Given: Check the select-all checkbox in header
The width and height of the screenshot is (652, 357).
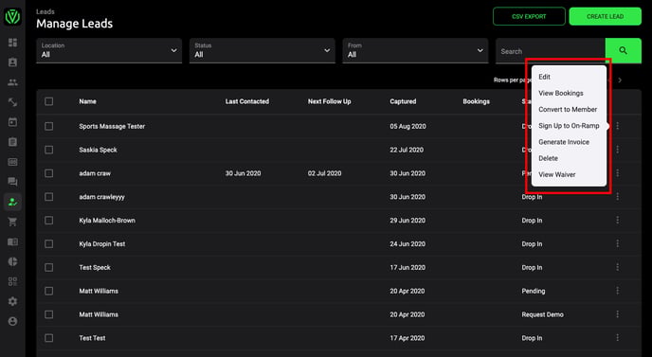Looking at the screenshot, I should (49, 101).
